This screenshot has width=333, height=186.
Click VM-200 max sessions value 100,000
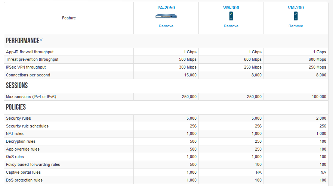(x=319, y=97)
